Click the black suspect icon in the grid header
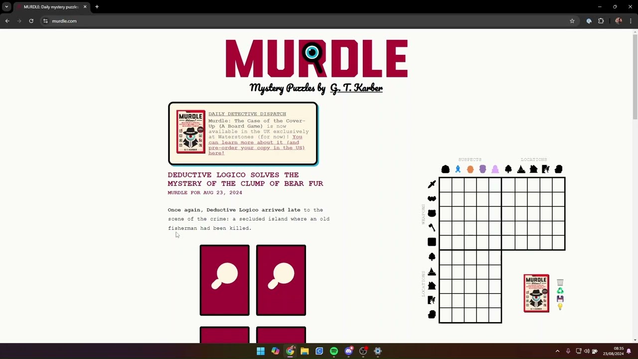 click(446, 170)
